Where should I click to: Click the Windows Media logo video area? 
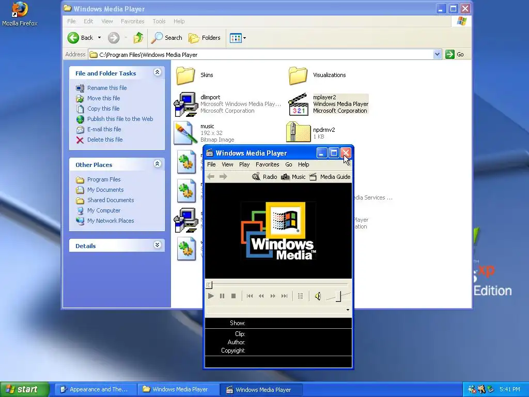(278, 231)
